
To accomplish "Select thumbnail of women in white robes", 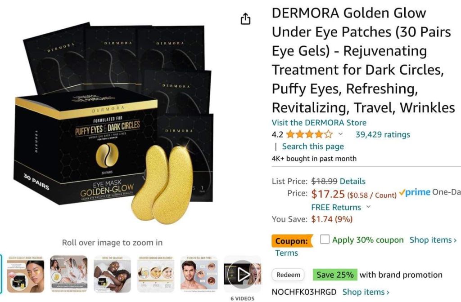I will point(69,274).
